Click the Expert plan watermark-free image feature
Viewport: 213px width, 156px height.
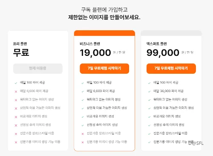coord(170,99)
